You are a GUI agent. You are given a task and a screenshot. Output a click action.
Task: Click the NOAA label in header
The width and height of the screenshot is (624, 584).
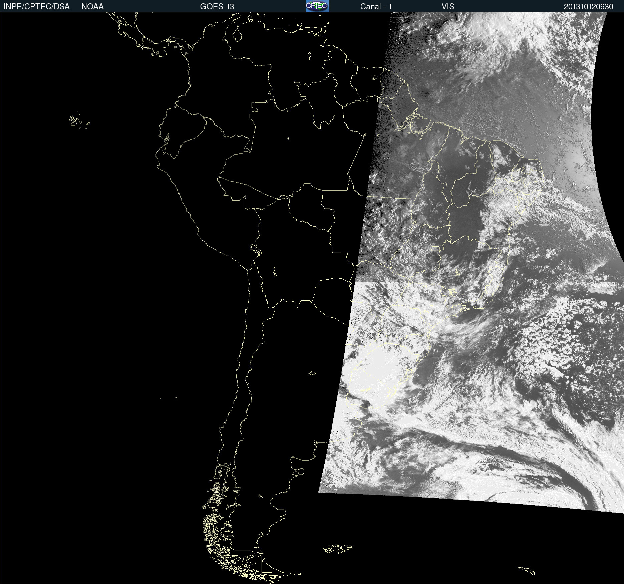coord(92,6)
